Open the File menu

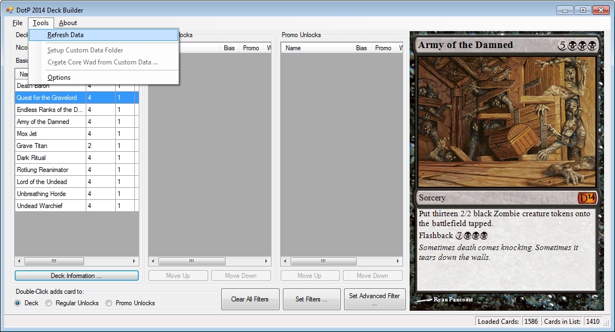click(17, 23)
